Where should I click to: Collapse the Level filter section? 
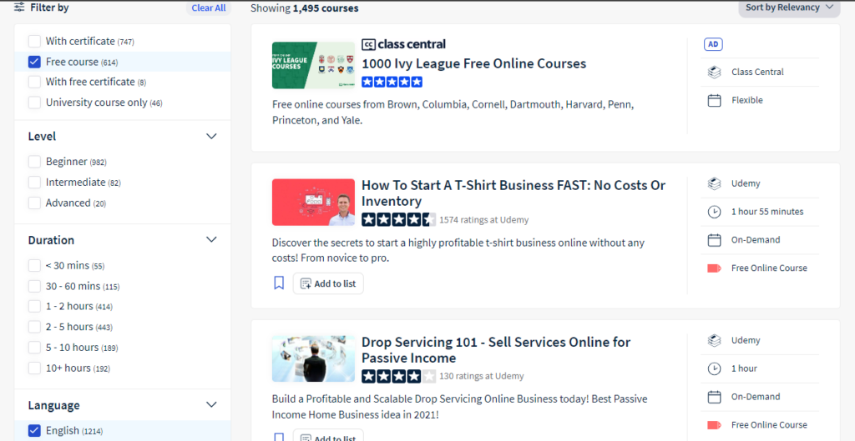coord(211,136)
